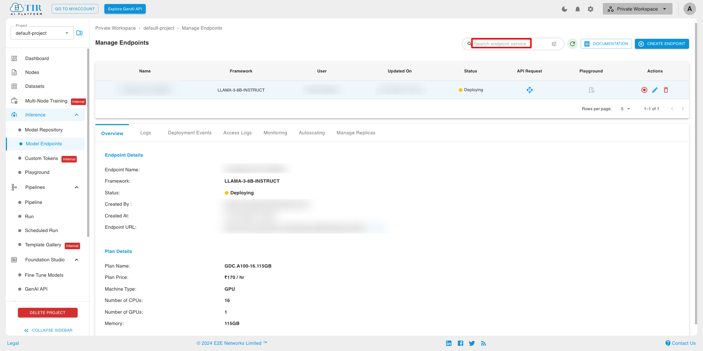This screenshot has width=703, height=351.
Task: Open notifications bell icon
Action: tap(577, 9)
